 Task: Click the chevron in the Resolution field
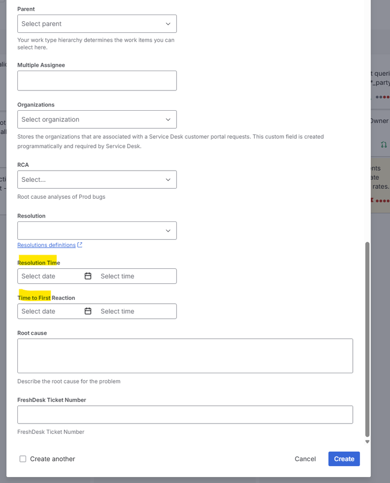click(x=168, y=231)
